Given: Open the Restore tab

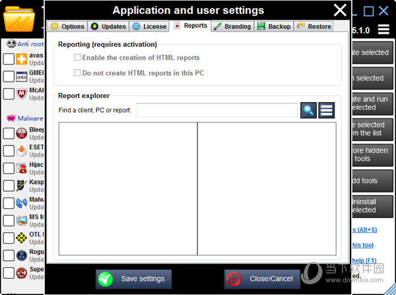Looking at the screenshot, I should (x=313, y=26).
